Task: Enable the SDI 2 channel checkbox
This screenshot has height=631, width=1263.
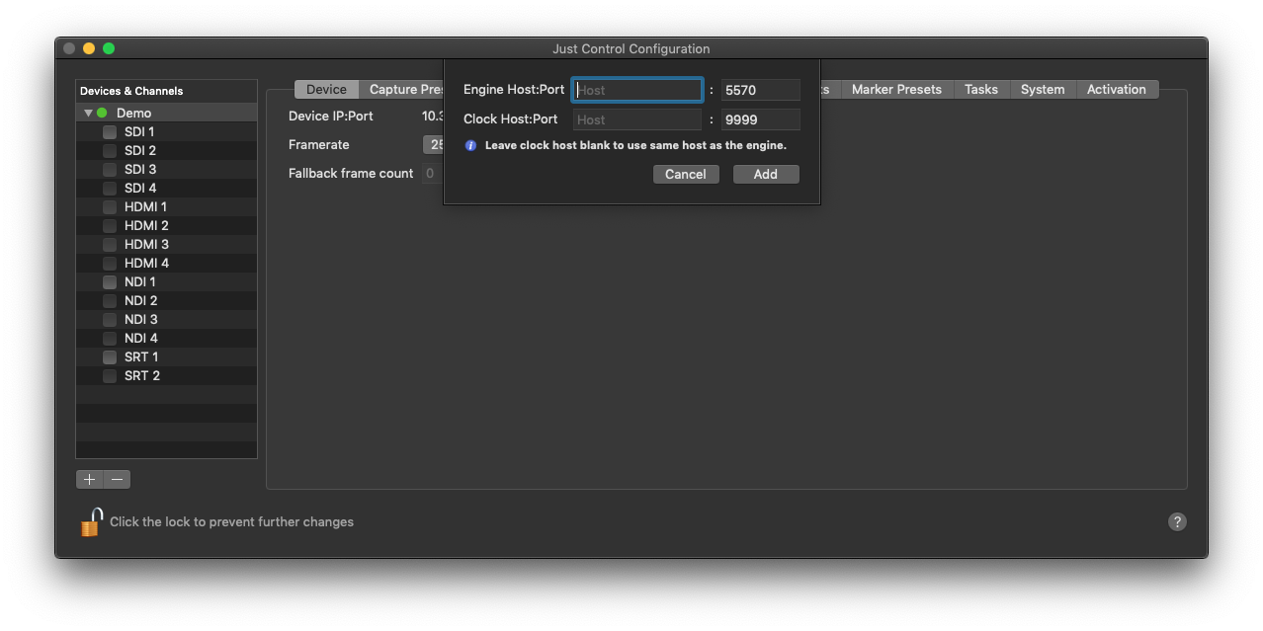Action: [110, 150]
